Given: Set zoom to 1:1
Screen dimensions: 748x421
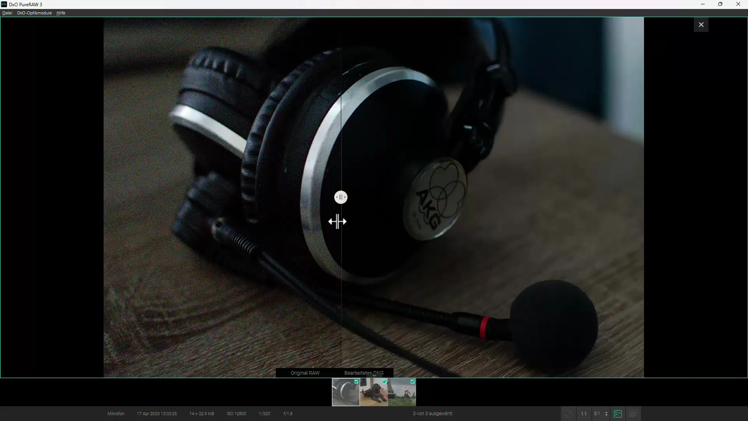Looking at the screenshot, I should coord(584,414).
